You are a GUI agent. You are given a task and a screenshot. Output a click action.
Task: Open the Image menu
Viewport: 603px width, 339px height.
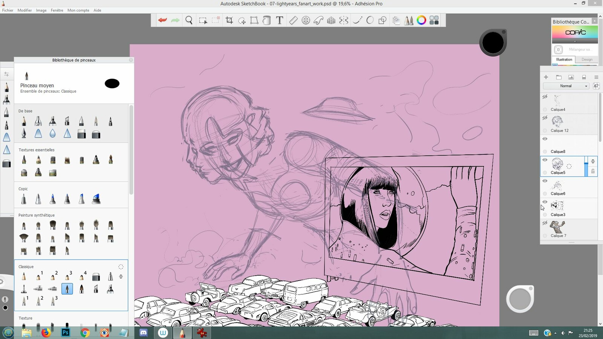(41, 10)
